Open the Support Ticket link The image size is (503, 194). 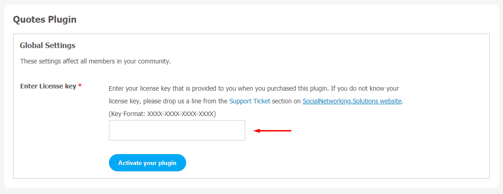(250, 101)
